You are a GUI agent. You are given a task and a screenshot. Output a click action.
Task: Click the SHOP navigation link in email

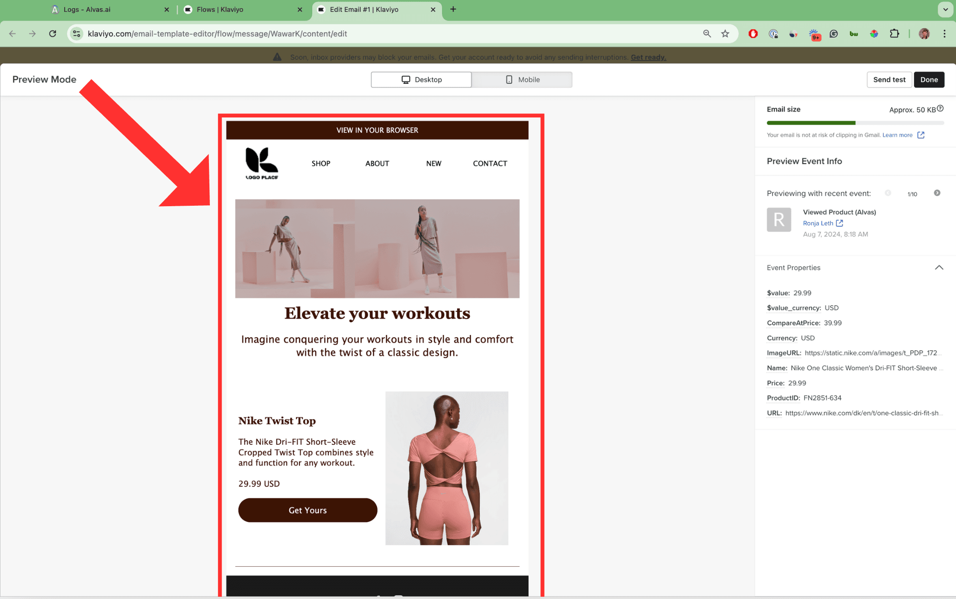point(321,163)
